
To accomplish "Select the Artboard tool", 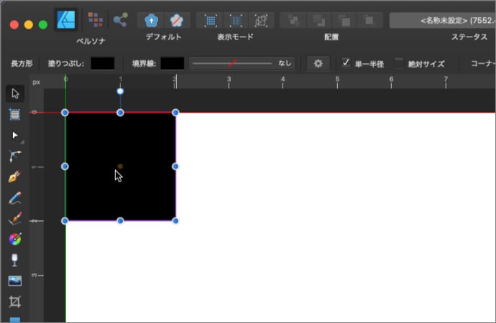I will tap(15, 114).
